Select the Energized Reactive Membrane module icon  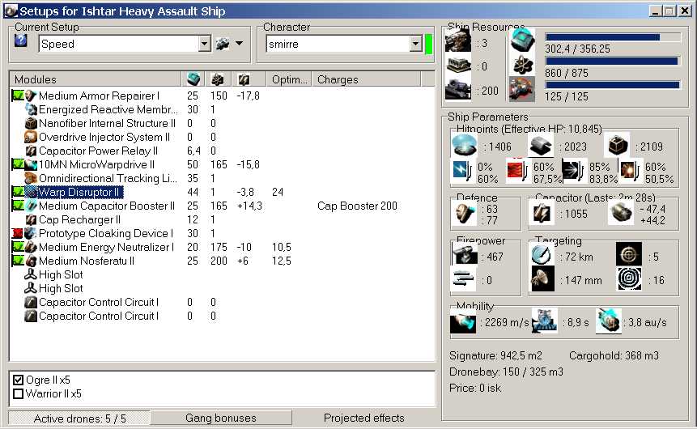pos(31,109)
